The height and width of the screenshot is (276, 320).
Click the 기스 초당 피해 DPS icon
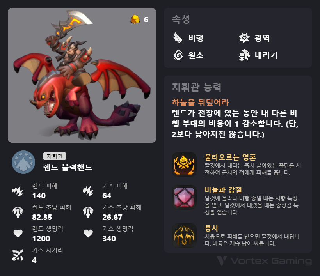tap(88, 212)
